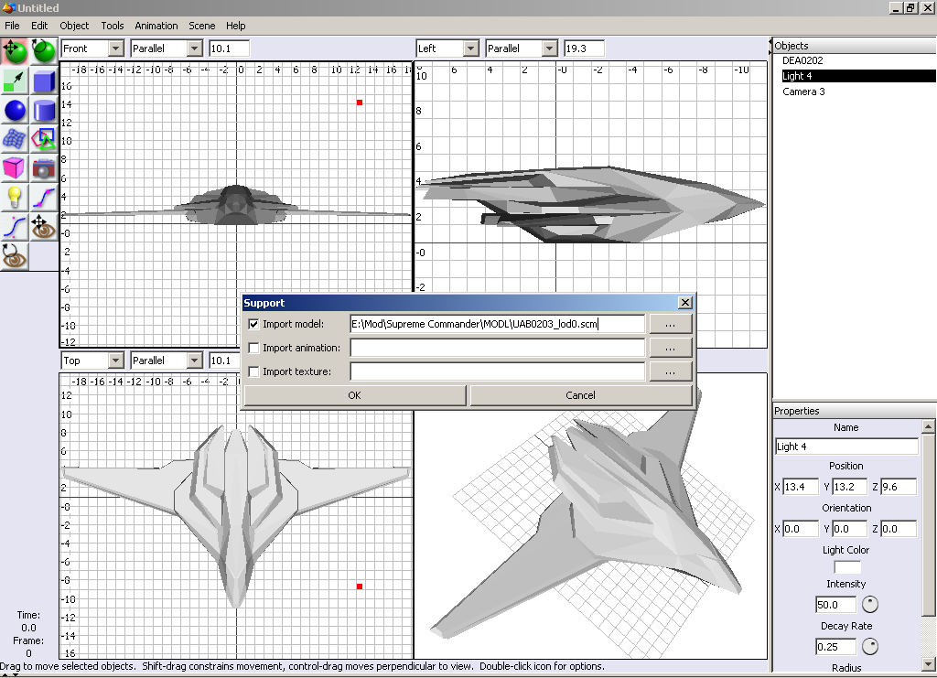Select the Create Box tool
Image resolution: width=937 pixels, height=678 pixels.
click(x=44, y=81)
